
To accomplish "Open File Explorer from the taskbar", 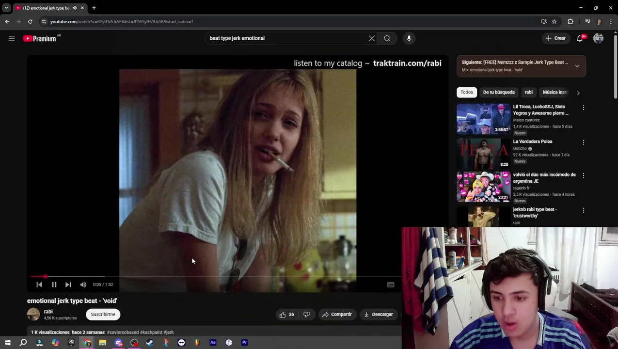I will 103,343.
